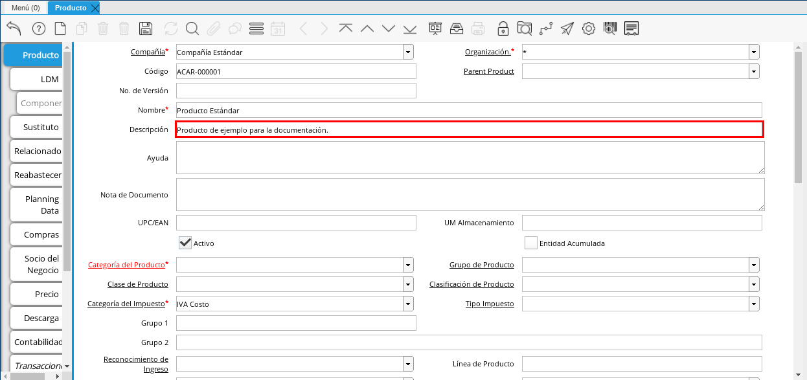Image resolution: width=807 pixels, height=380 pixels.
Task: Open the Relacionado side tab
Action: (x=38, y=151)
